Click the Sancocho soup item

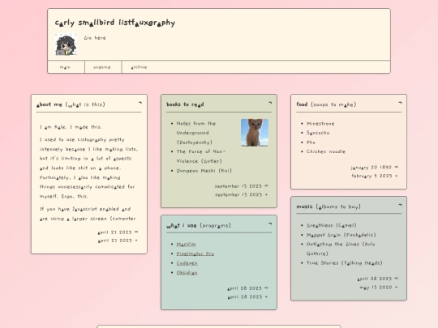coord(318,133)
